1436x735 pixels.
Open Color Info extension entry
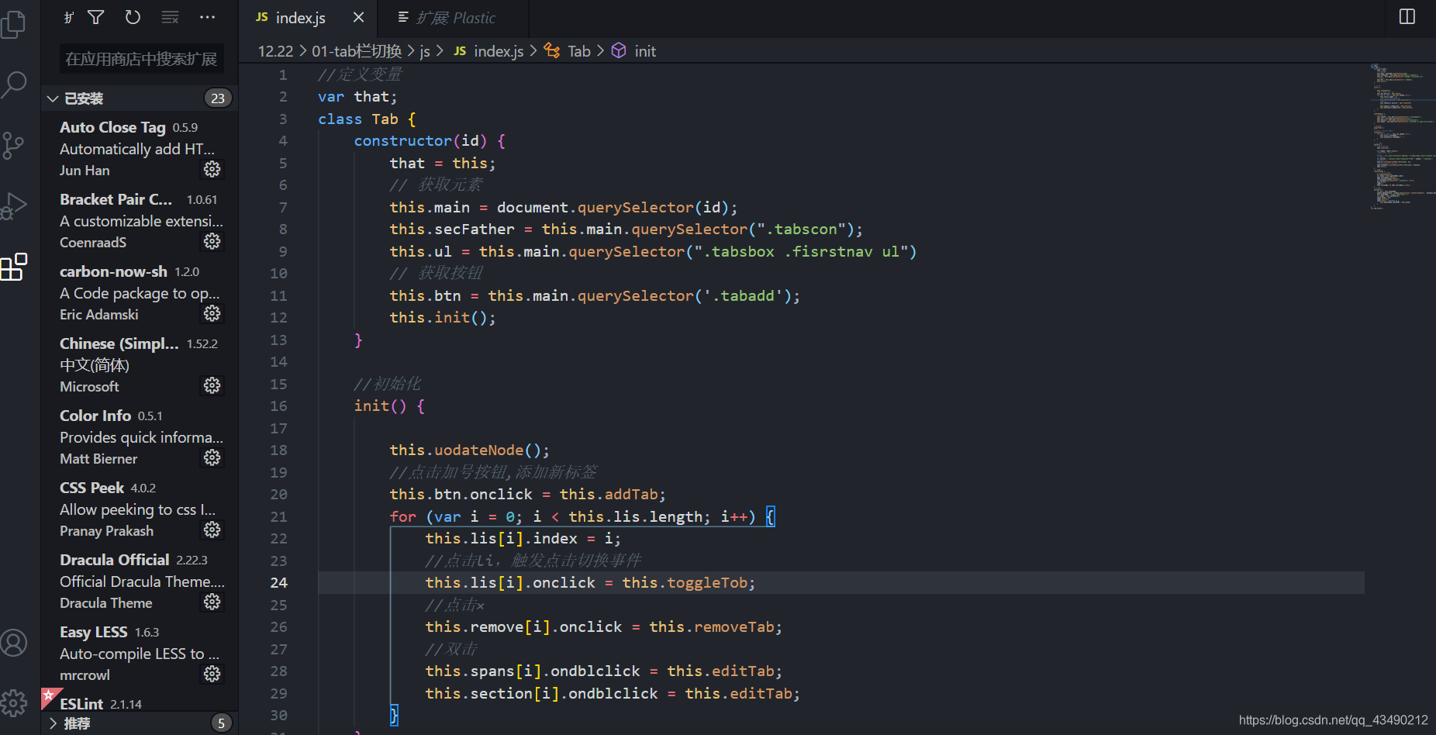(140, 437)
